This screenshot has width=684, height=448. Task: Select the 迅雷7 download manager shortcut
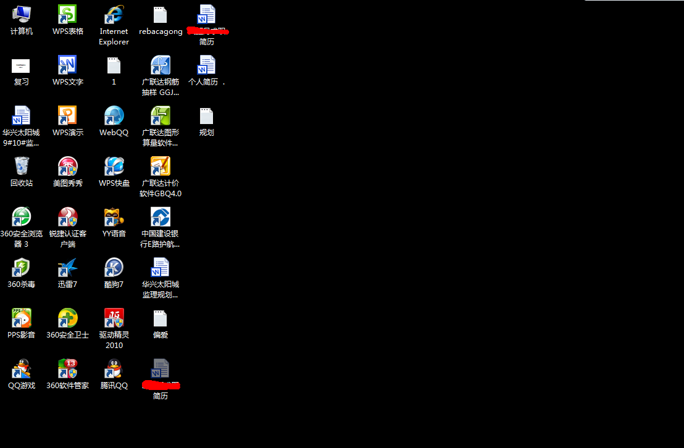coord(68,267)
